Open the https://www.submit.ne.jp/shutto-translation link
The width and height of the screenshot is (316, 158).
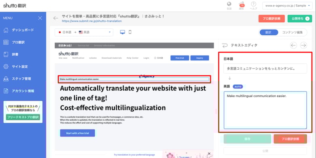coord(92,21)
